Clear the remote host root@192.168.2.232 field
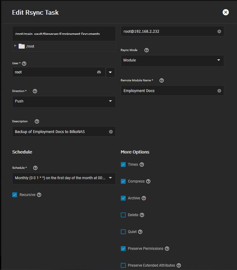The height and width of the screenshot is (270, 237). coord(219,31)
